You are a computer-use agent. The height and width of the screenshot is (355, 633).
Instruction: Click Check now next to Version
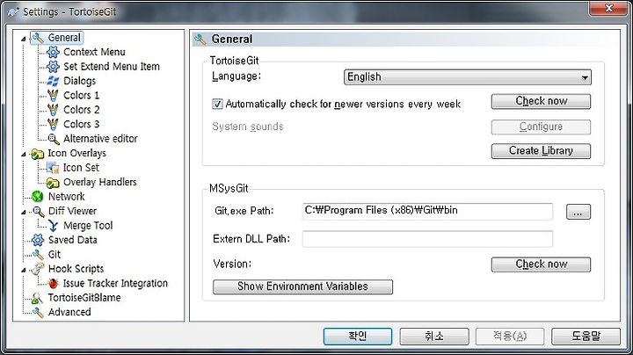(541, 264)
